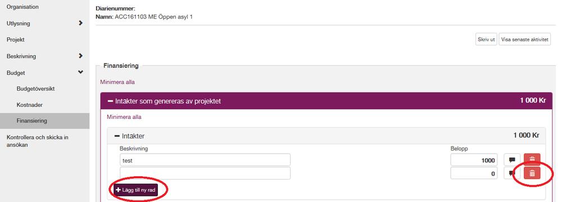This screenshot has width=575, height=202.
Task: Open Kostnader in the sidebar
Action: click(x=30, y=105)
